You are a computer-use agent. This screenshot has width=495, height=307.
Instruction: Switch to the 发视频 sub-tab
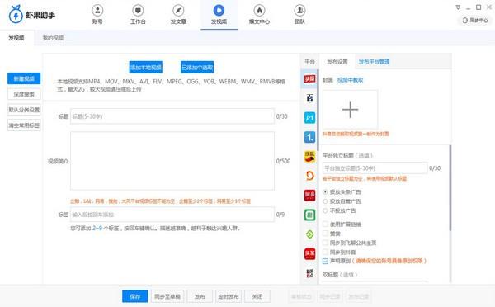tap(16, 38)
